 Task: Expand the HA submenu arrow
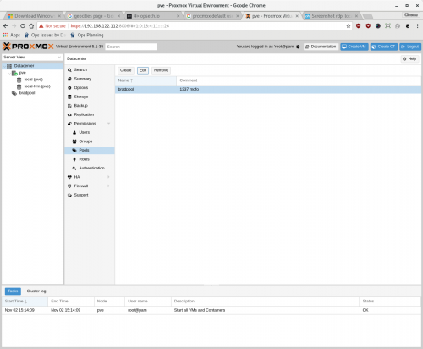pos(108,177)
